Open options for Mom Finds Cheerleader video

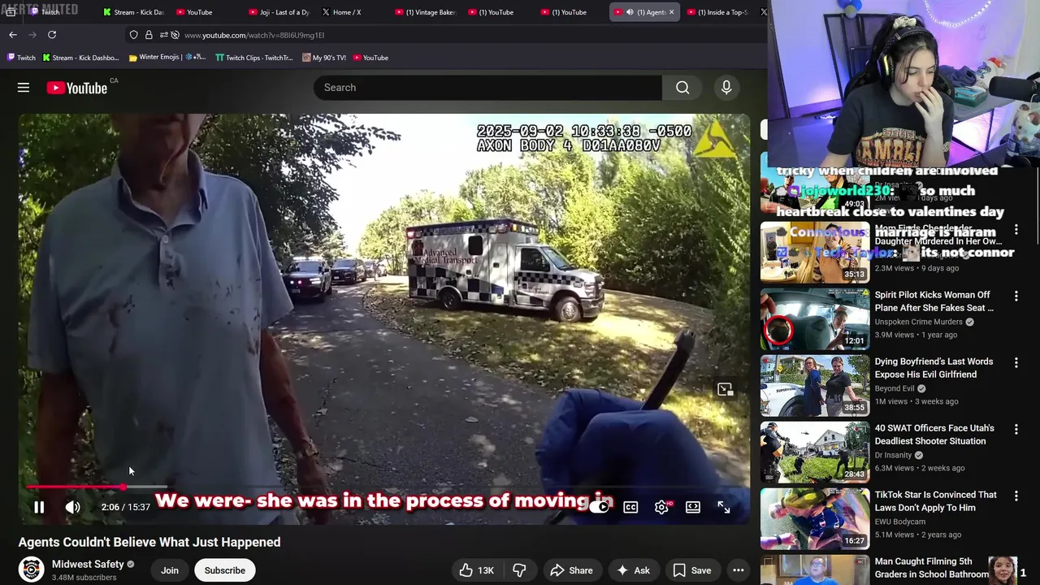click(1016, 231)
